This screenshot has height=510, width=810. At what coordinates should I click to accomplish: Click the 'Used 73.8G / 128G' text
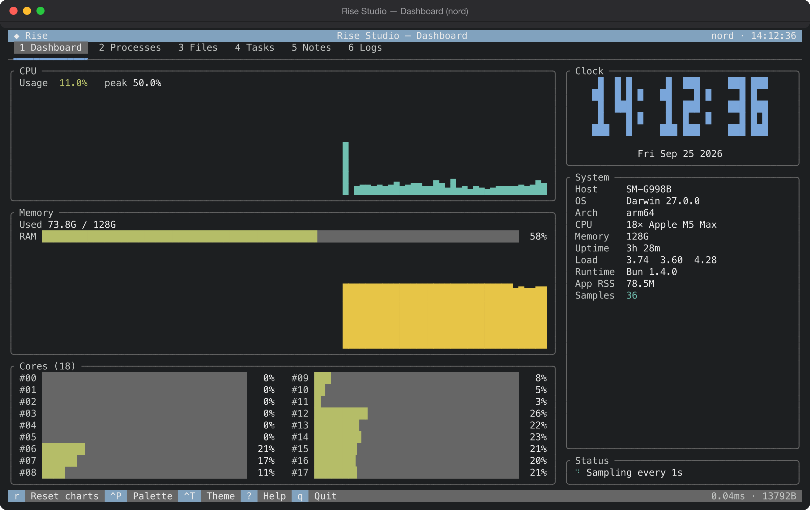point(67,225)
